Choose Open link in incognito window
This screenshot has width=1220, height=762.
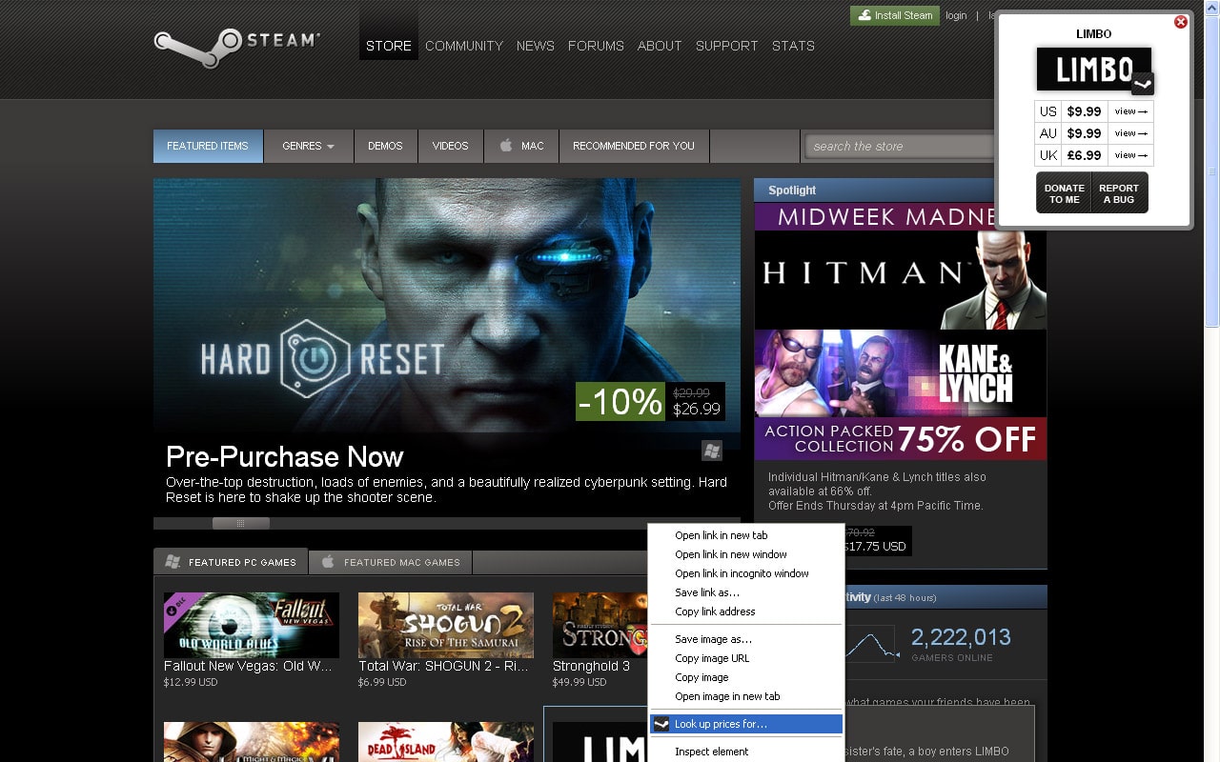click(746, 573)
